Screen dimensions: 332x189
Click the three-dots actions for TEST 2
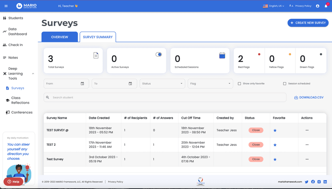pyautogui.click(x=307, y=145)
